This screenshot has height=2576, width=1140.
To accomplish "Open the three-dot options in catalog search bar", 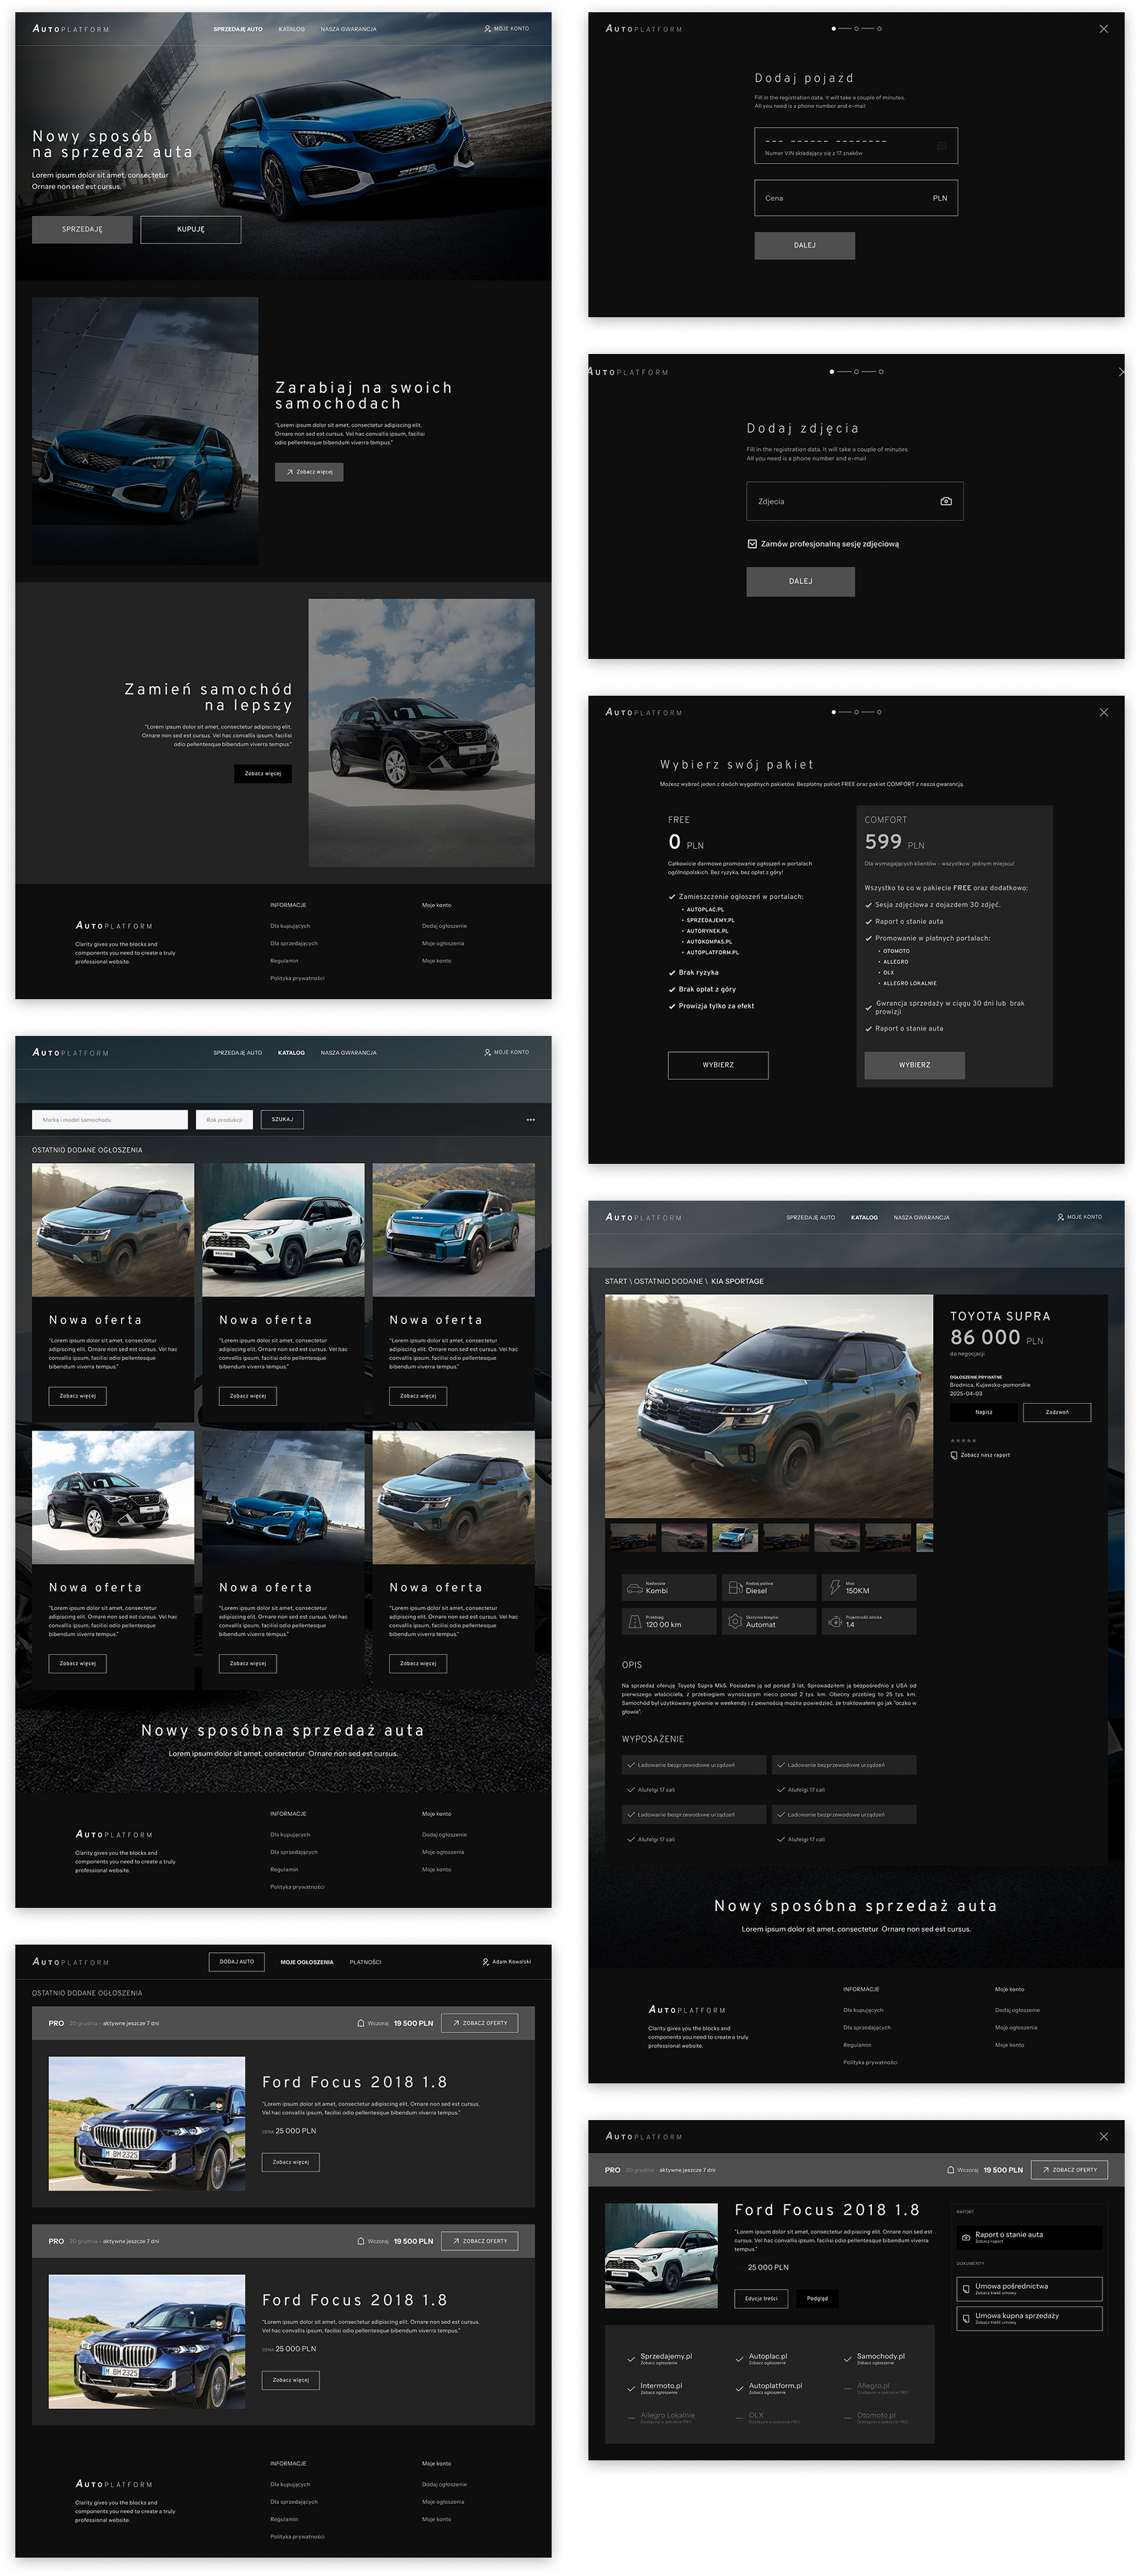I will point(530,1120).
